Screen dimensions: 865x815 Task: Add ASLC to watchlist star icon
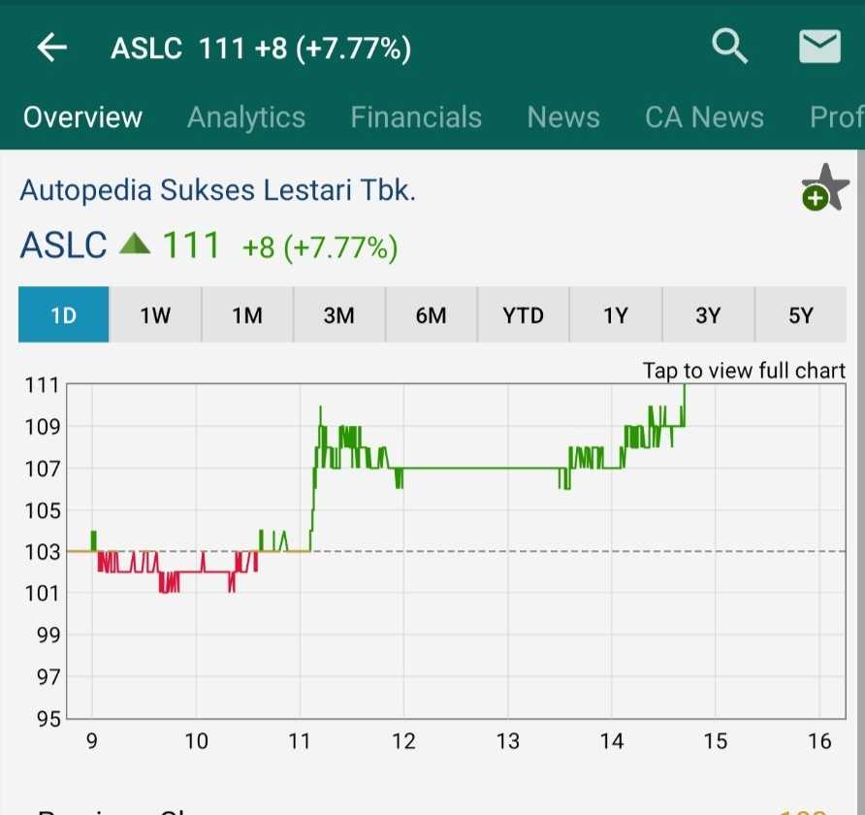pyautogui.click(x=823, y=186)
